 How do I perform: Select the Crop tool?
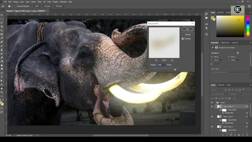tap(2, 30)
